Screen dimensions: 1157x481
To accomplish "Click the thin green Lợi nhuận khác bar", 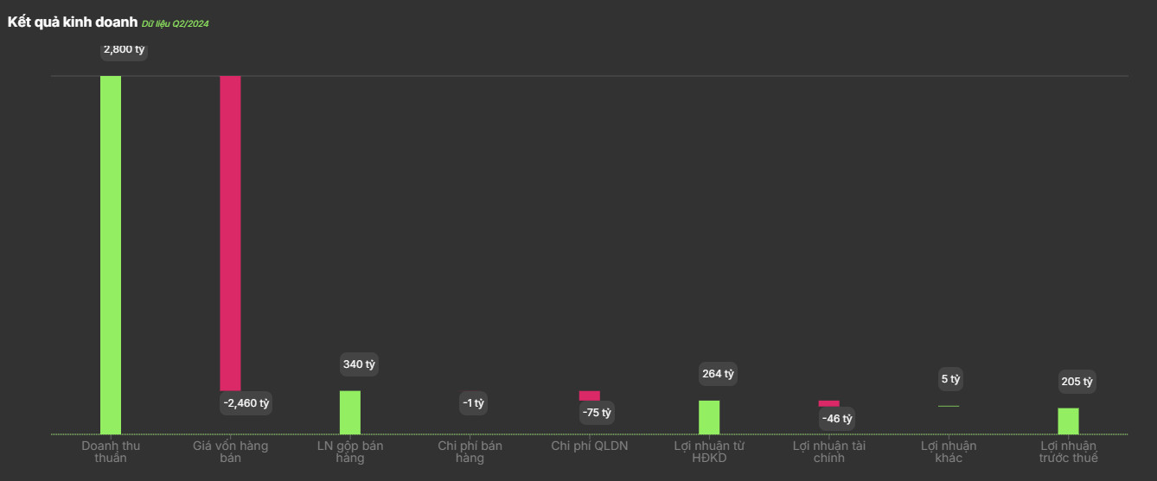I will [x=949, y=406].
